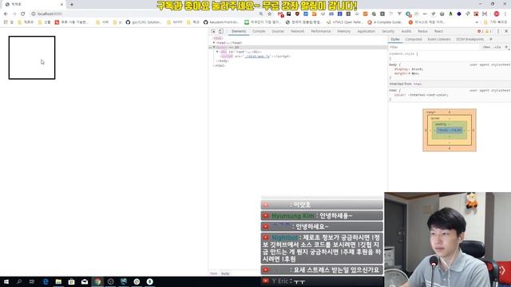Open the Event Listeners sidebar tab
The height and width of the screenshot is (287, 511).
pyautogui.click(x=439, y=39)
